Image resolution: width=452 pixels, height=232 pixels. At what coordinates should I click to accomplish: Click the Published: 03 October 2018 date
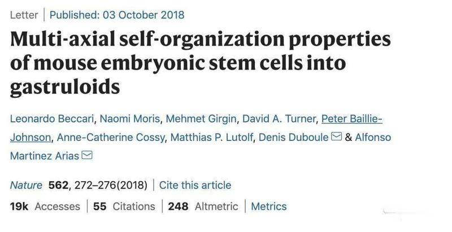(117, 15)
